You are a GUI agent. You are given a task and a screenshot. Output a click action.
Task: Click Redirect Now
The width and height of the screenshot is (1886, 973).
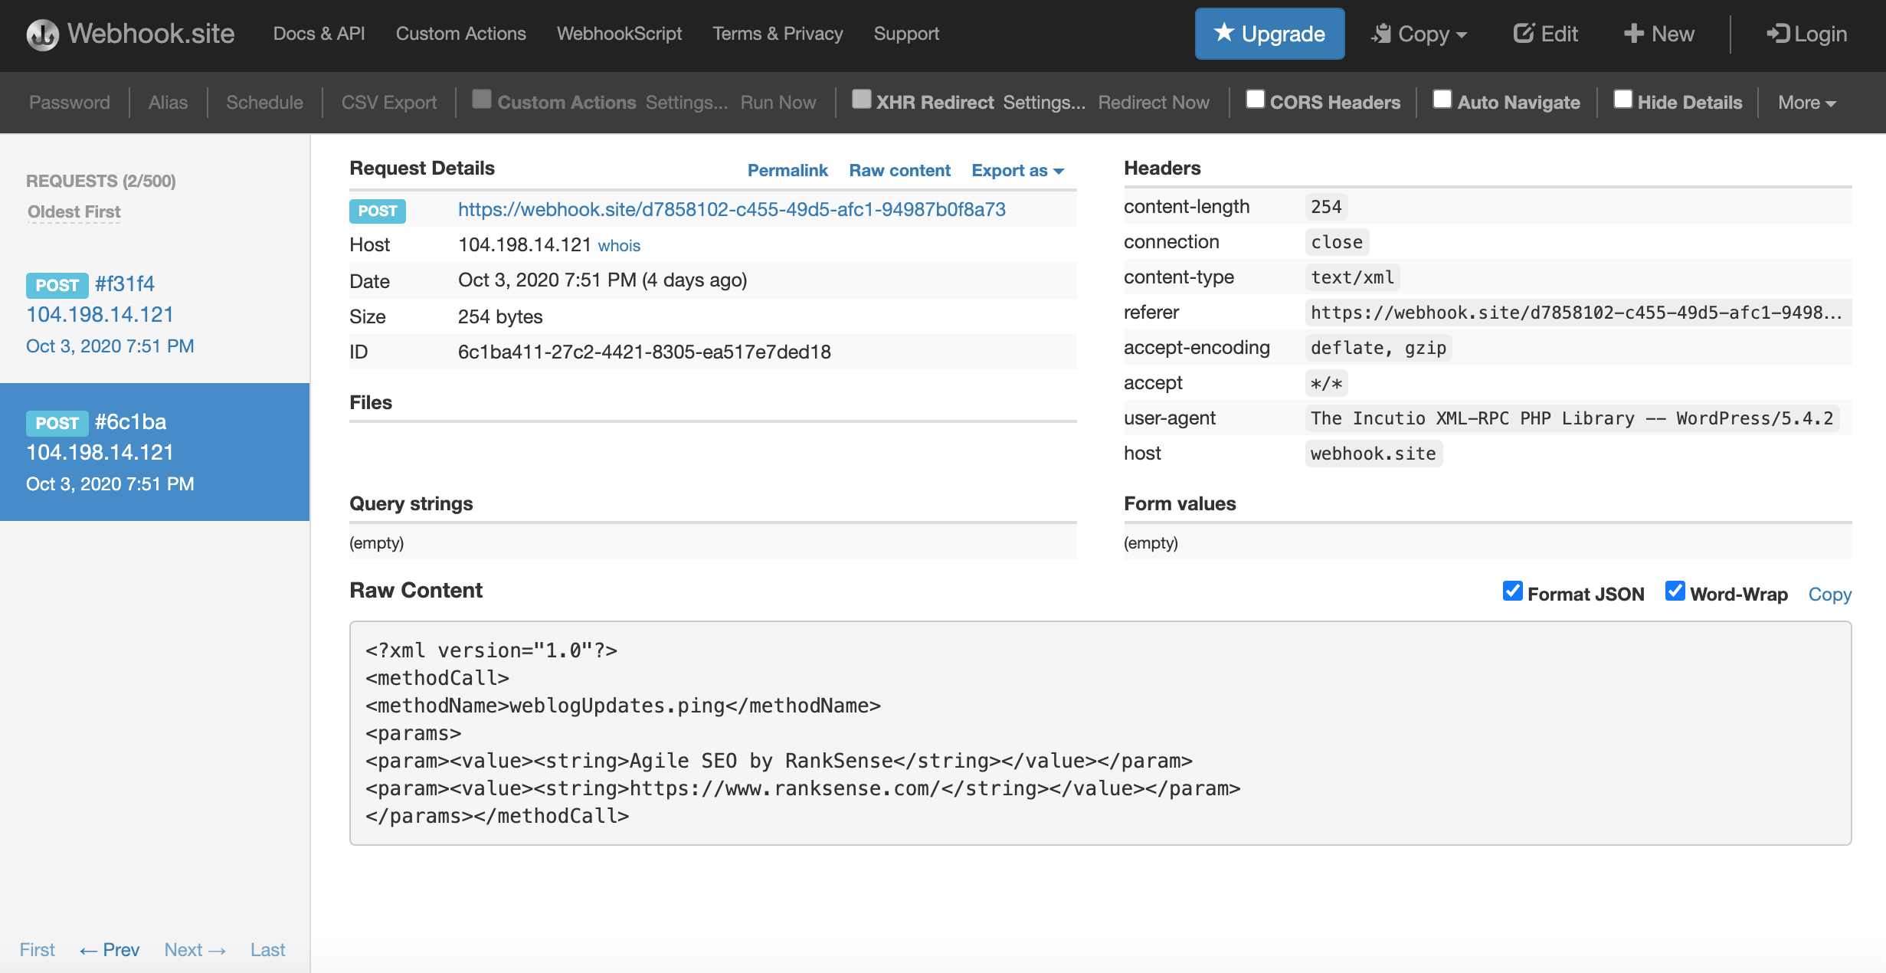click(1154, 102)
